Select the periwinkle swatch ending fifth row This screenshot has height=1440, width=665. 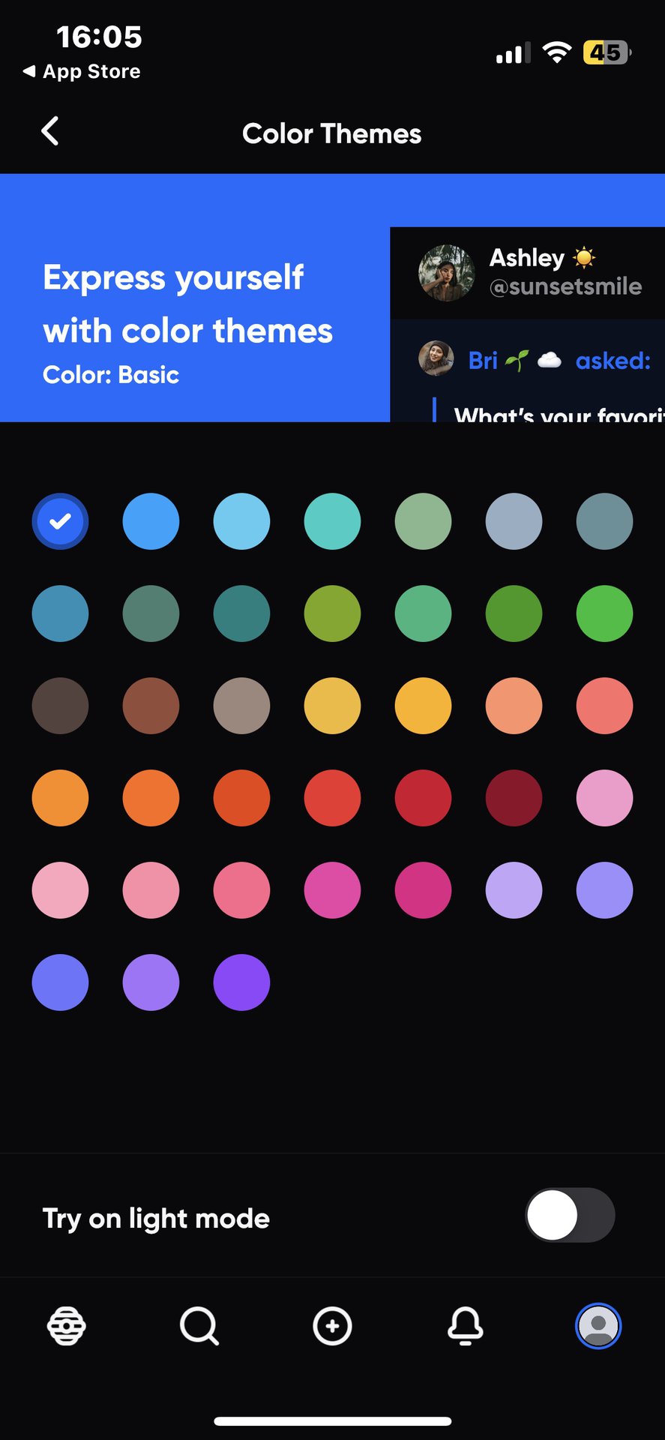click(x=604, y=890)
